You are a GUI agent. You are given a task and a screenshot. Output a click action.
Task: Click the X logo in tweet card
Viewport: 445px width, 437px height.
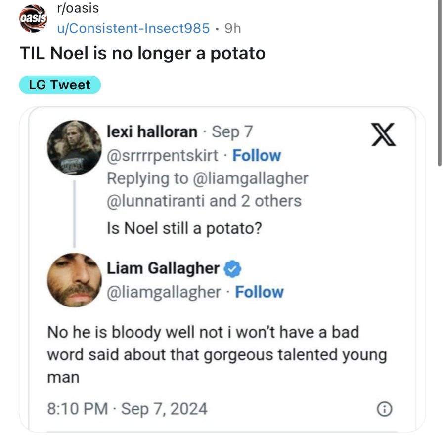tap(384, 134)
